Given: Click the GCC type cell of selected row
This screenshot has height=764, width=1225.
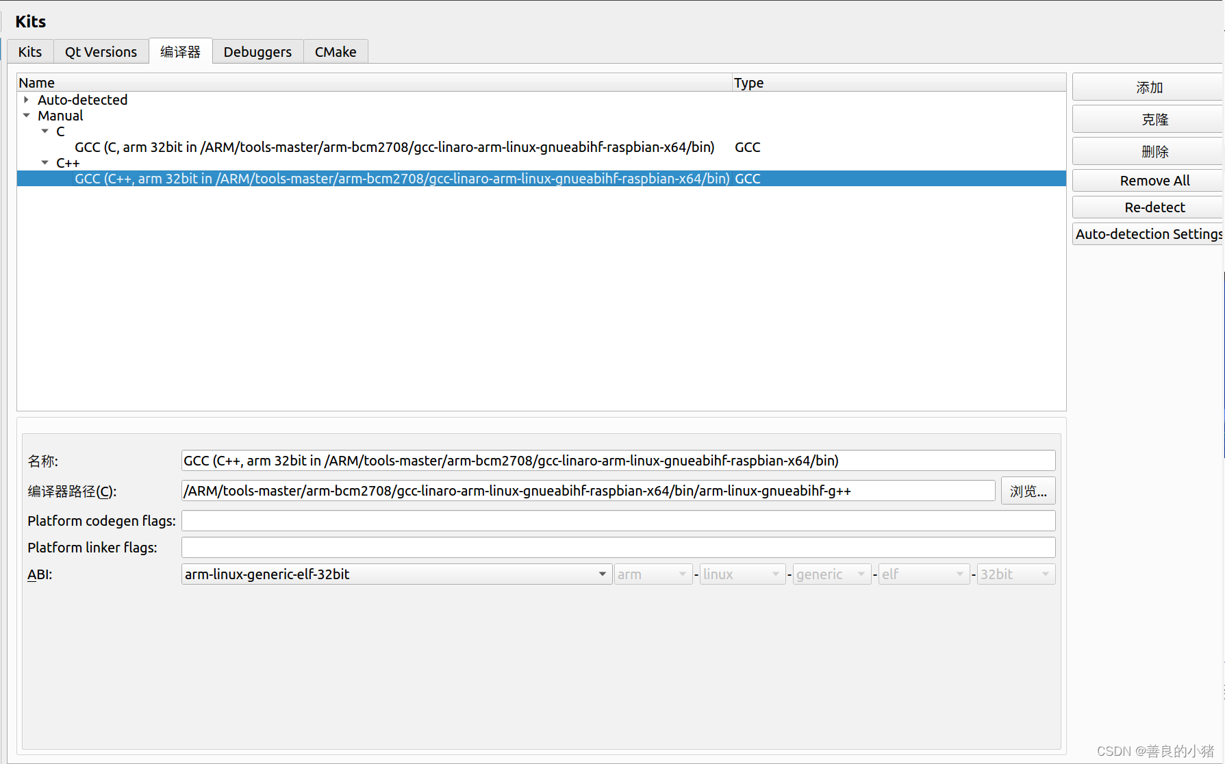Looking at the screenshot, I should (748, 179).
